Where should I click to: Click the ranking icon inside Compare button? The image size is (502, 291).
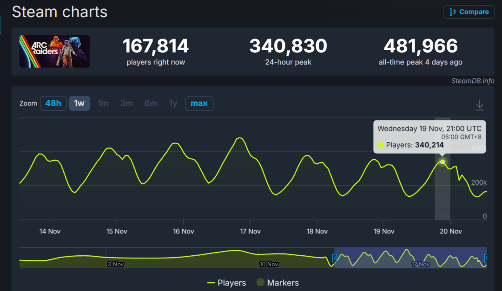(x=452, y=12)
